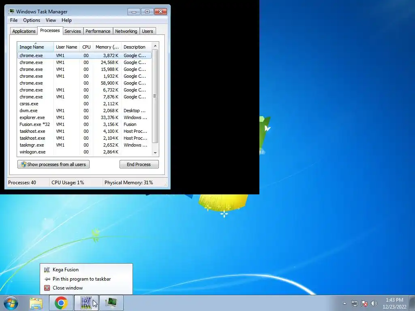This screenshot has width=415, height=311.
Task: Click the Physical Memory: 31% status text
Action: [128, 183]
